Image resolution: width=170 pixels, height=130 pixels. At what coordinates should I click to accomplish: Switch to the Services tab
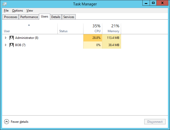69,17
